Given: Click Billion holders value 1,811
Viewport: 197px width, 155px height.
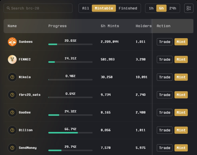Looking at the screenshot, I should click(140, 130).
